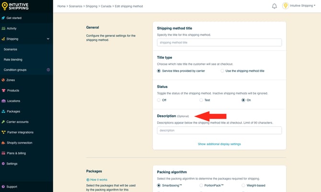Viewport: 321px width, 192px height.
Task: Set status to Off
Action: click(x=159, y=100)
